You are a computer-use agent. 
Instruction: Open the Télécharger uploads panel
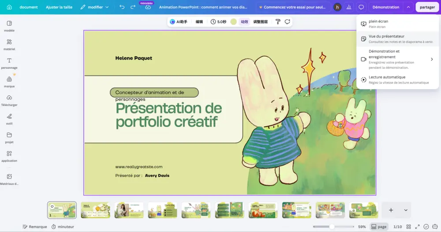9,101
